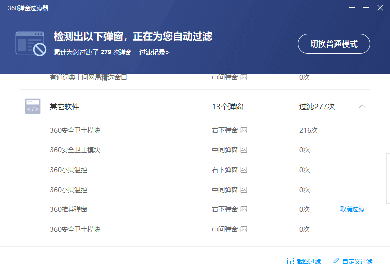This screenshot has height=273, width=390.
Task: Click the 其它软件 category icon
Action: pos(33,106)
